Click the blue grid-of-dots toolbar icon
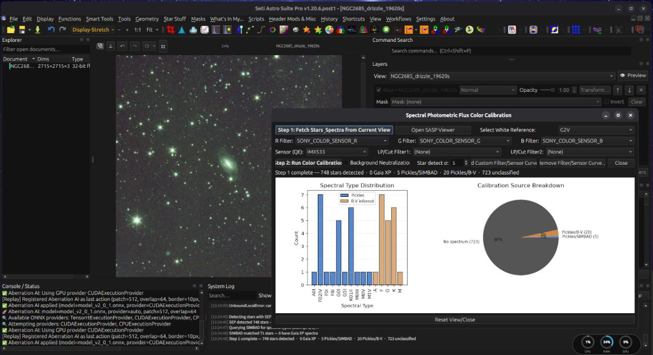Viewport: 653px width, 355px height. (575, 30)
